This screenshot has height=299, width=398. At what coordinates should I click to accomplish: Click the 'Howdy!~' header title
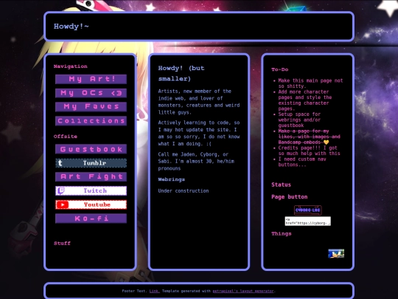click(x=71, y=26)
